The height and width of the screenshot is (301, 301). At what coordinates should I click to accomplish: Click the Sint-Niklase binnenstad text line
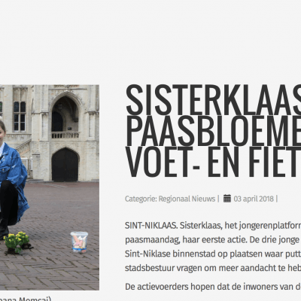213,254
